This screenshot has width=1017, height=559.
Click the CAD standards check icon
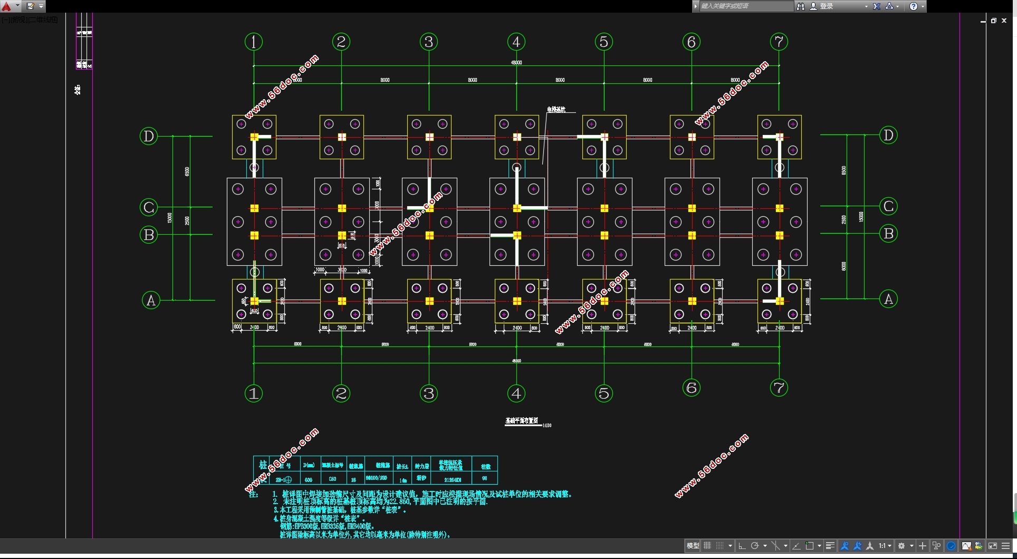click(979, 546)
